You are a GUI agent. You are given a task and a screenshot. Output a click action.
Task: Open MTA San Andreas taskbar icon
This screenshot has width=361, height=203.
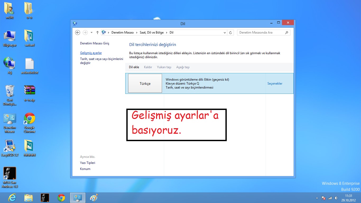(45, 198)
